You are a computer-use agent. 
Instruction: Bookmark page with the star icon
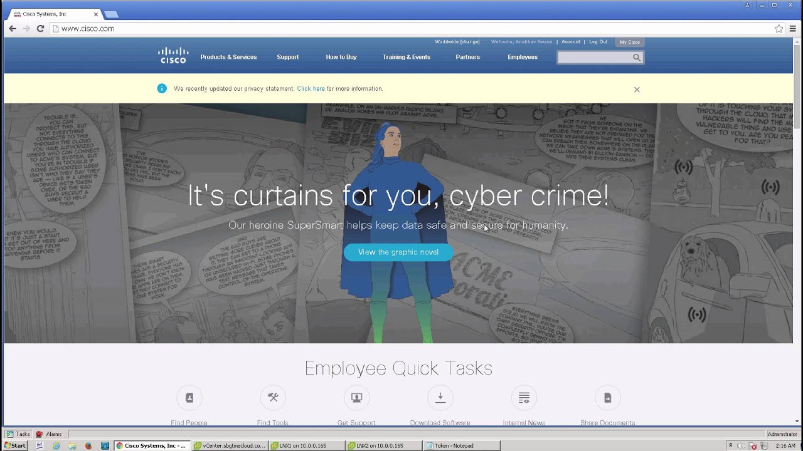point(779,29)
